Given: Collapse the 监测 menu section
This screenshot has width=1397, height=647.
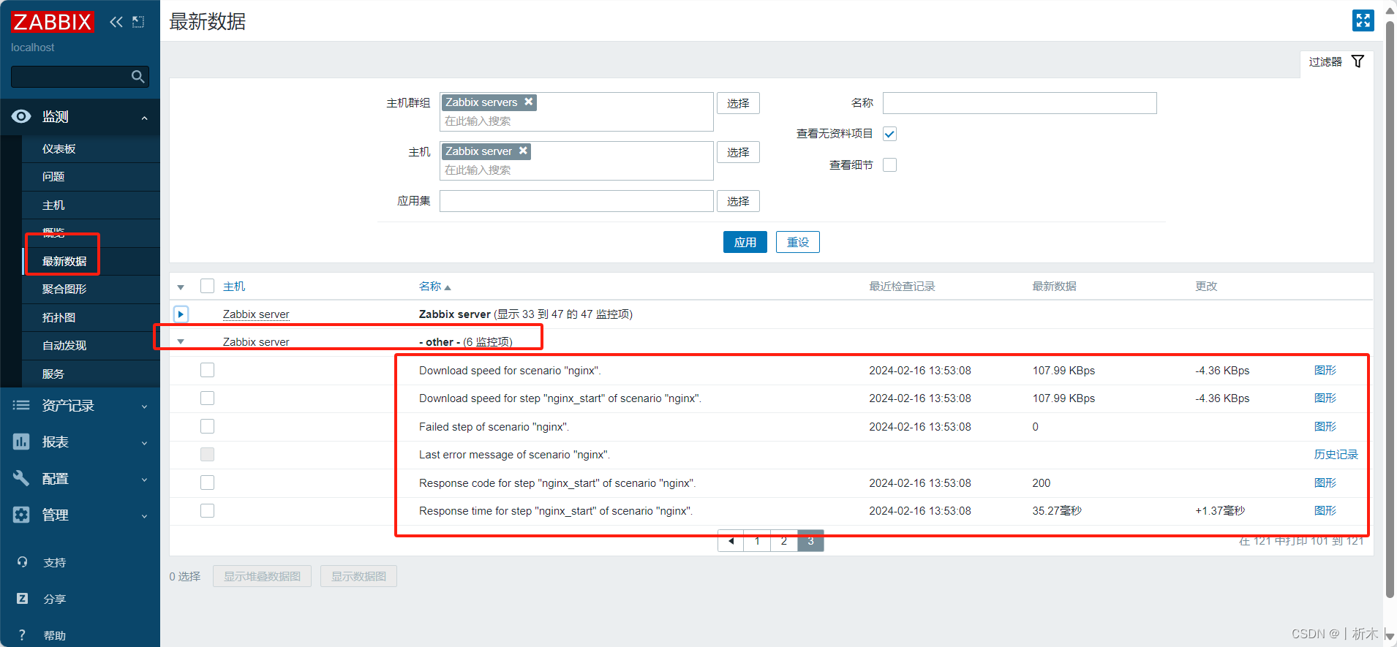Looking at the screenshot, I should tap(144, 118).
